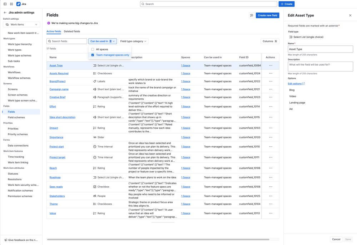Open actions menu for Stakeholders row
This screenshot has height=245, width=357.
coord(271,196)
